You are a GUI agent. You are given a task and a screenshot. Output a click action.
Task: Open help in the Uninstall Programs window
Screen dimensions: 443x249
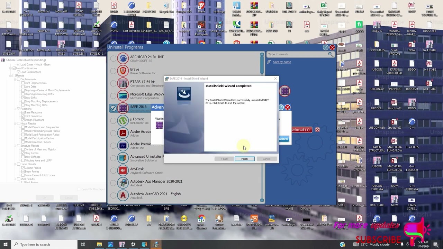coord(325,47)
